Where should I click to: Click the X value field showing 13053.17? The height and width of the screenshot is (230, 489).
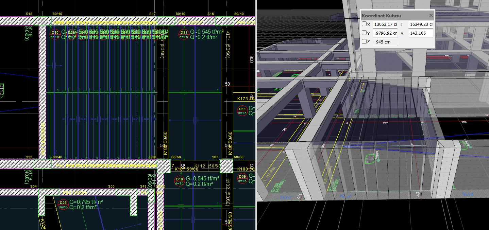[x=385, y=24]
